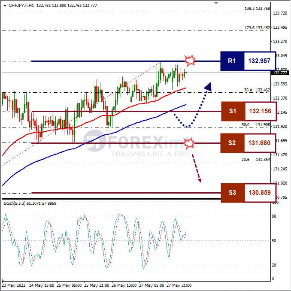Click price axis level 131.920
Screen dimensions: 291x291
(280, 126)
